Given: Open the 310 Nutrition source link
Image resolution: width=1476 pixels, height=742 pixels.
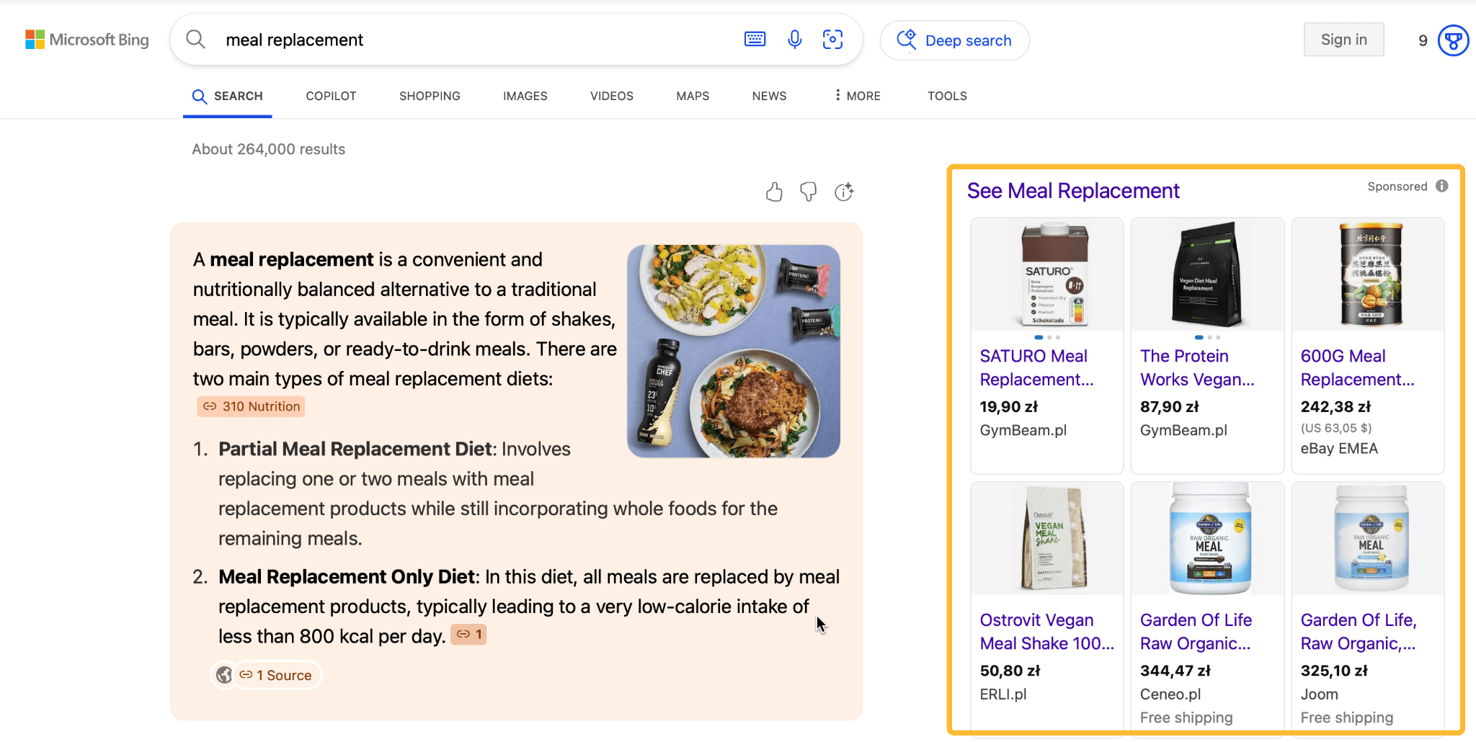Looking at the screenshot, I should (x=250, y=406).
